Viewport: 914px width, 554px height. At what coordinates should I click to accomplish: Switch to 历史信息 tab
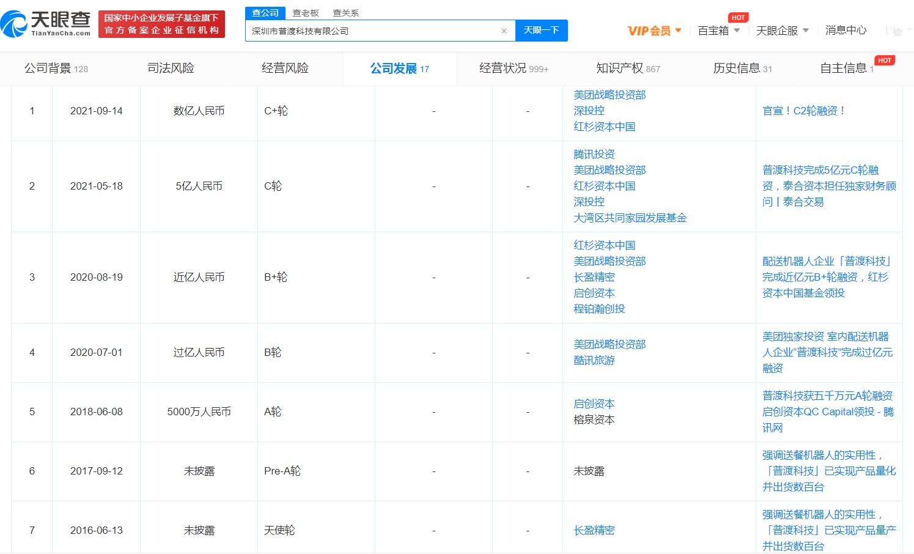(742, 68)
